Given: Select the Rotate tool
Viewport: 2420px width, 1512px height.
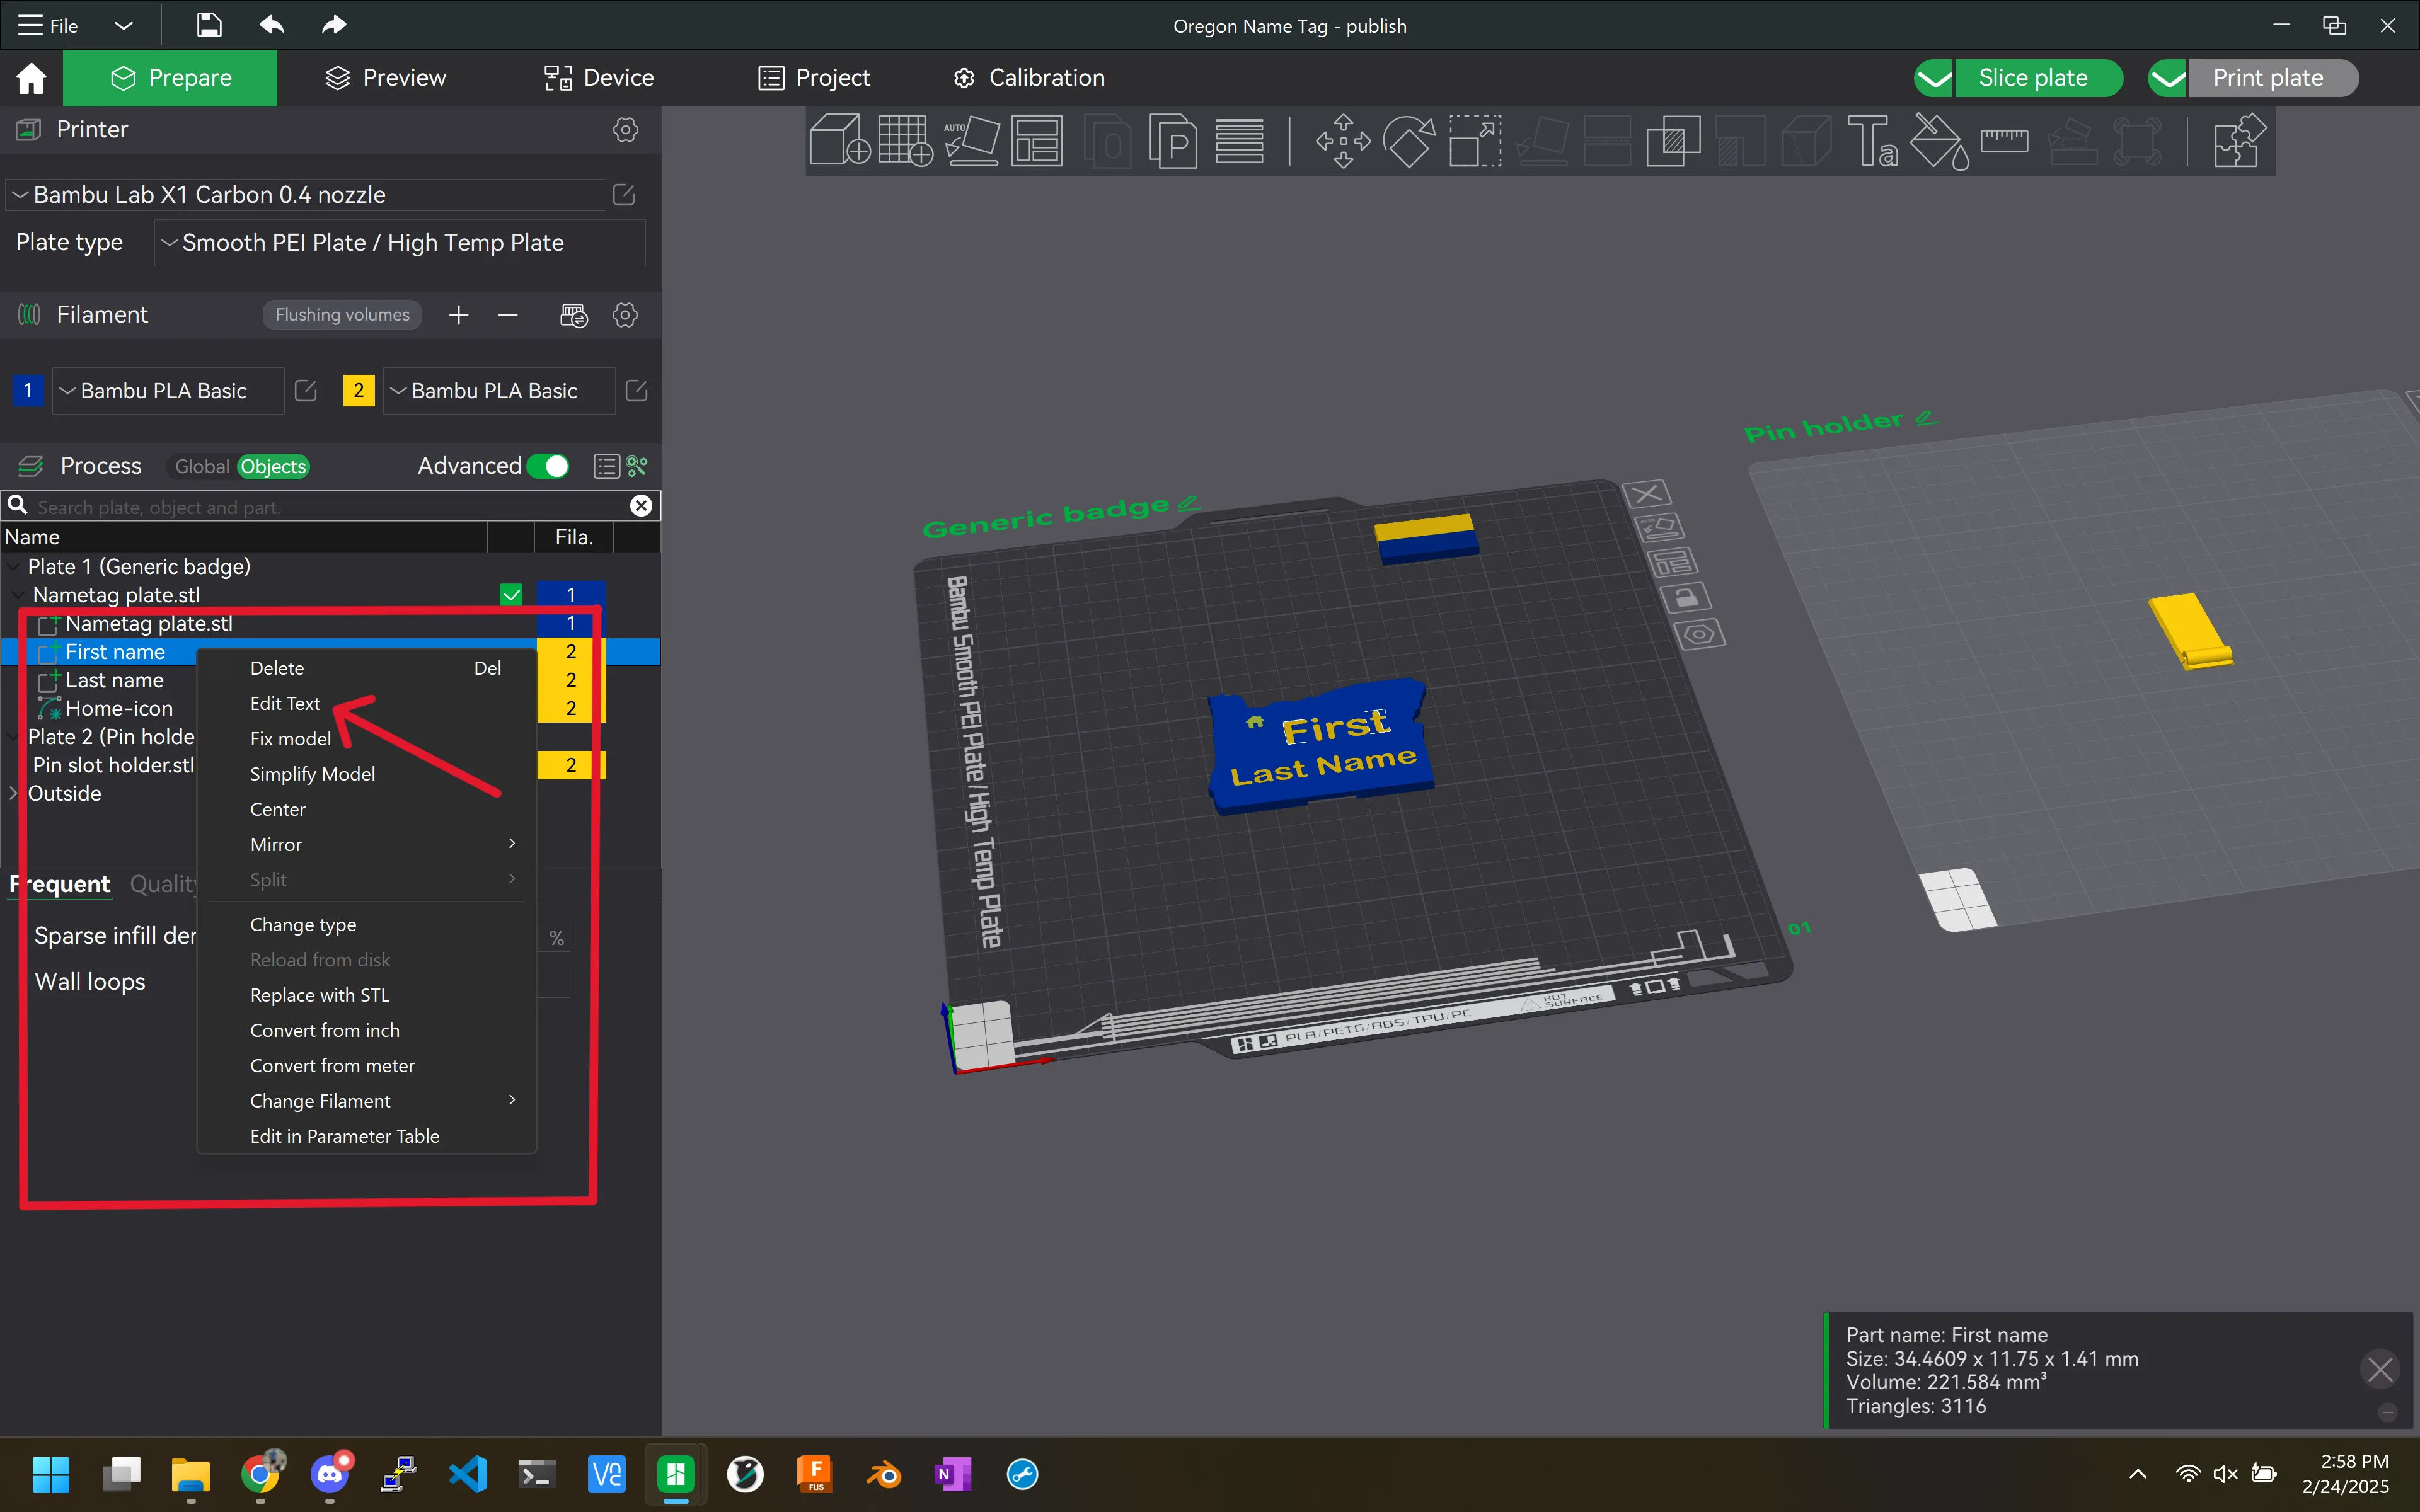Looking at the screenshot, I should click(1409, 140).
